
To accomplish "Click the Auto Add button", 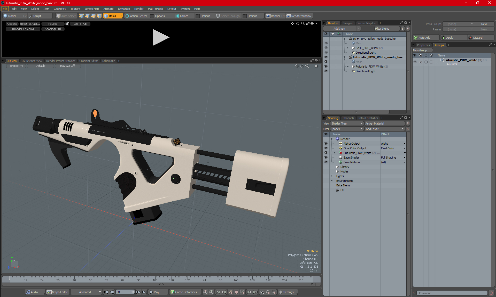I will click(426, 38).
